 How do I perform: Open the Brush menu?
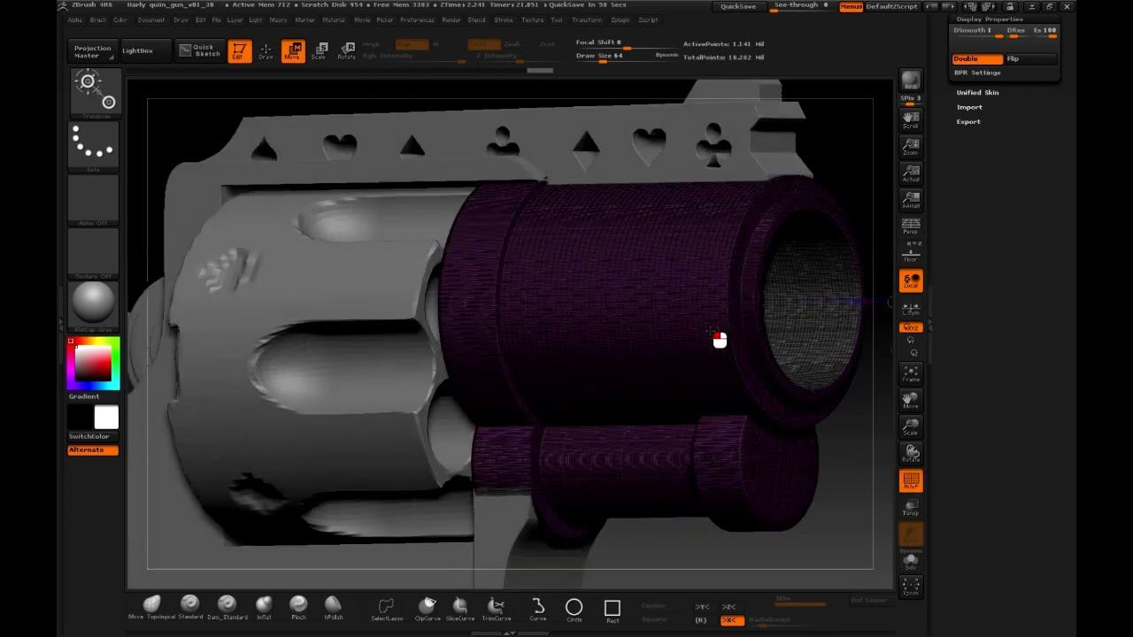97,19
